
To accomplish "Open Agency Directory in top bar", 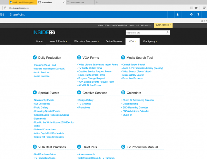I will (120, 25).
